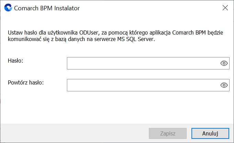This screenshot has width=234, height=143.
Task: Cancel the dialog with Anuluj
Action: pos(210,133)
